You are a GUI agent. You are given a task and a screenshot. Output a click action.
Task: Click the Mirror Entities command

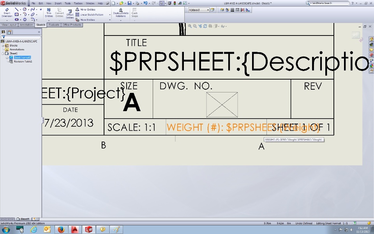86,9
